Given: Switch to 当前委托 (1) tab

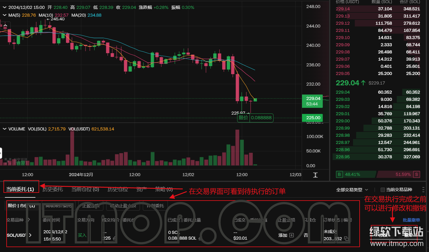Looking at the screenshot, I should [x=20, y=189].
